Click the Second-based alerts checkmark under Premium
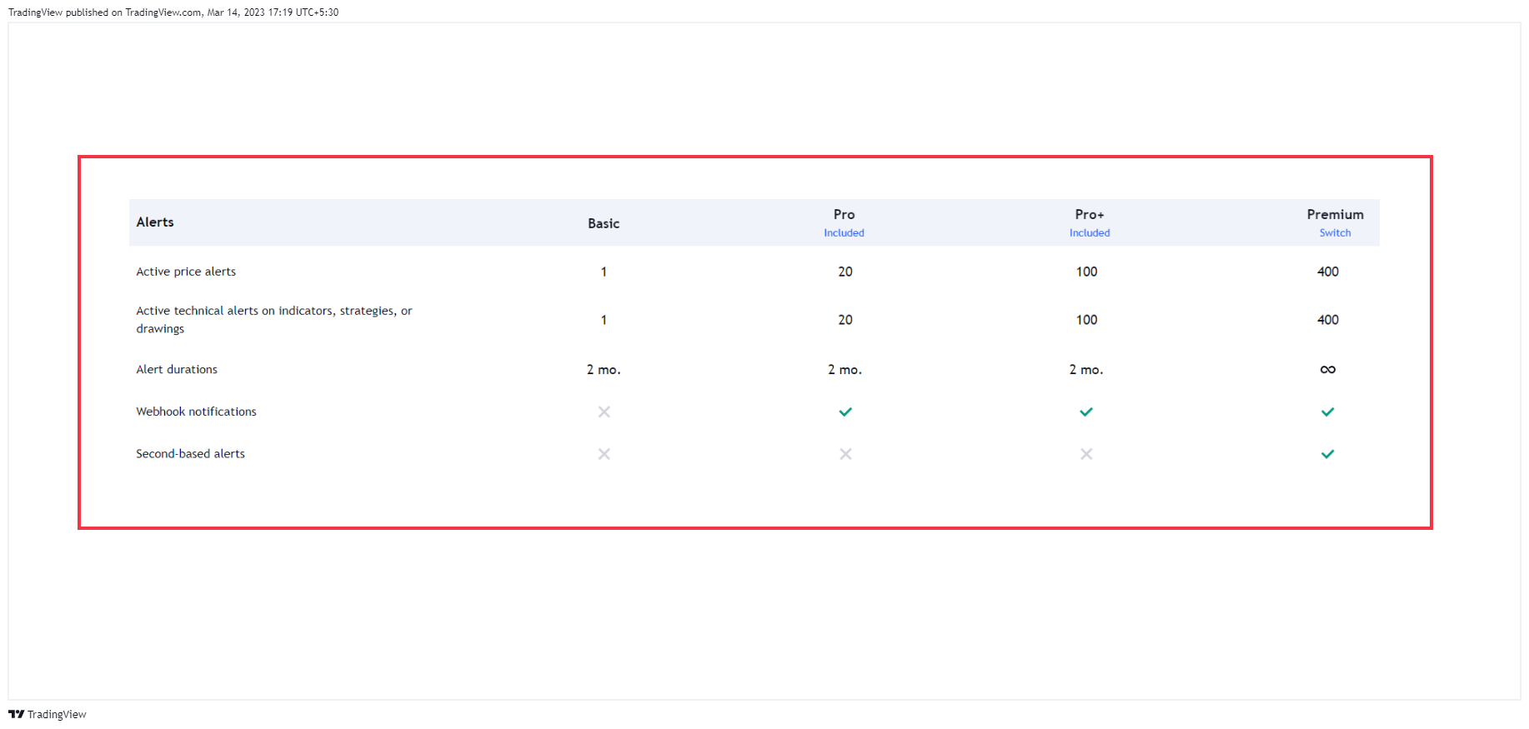Screen dimensions: 1529x729 point(1328,454)
